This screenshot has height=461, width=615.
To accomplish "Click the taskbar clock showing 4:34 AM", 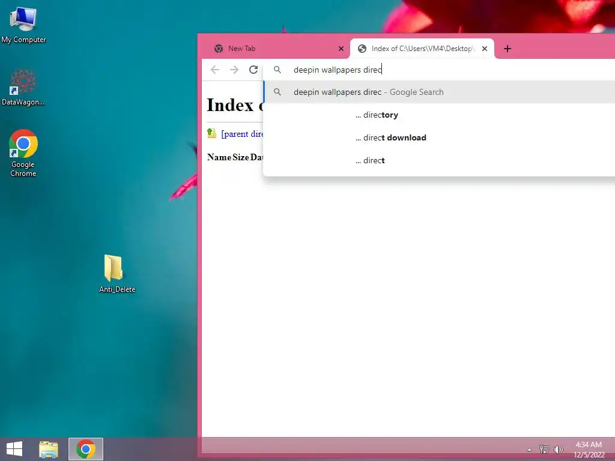I will pyautogui.click(x=589, y=450).
